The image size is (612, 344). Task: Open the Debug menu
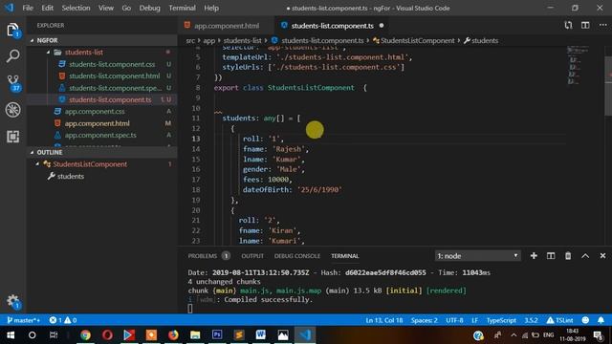[x=149, y=8]
